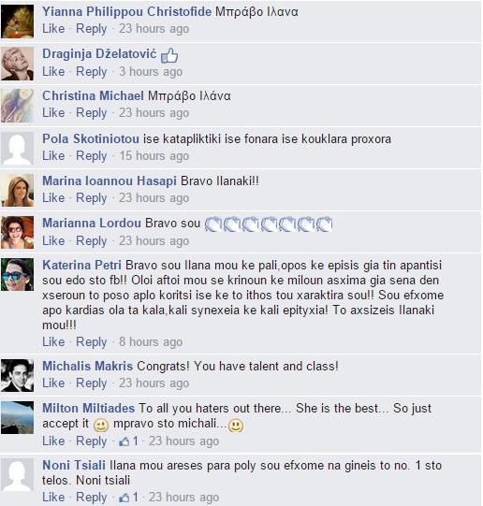Screen dimensions: 483x506
Task: Open Milton Miltiades' profile name link
Action: tap(89, 408)
